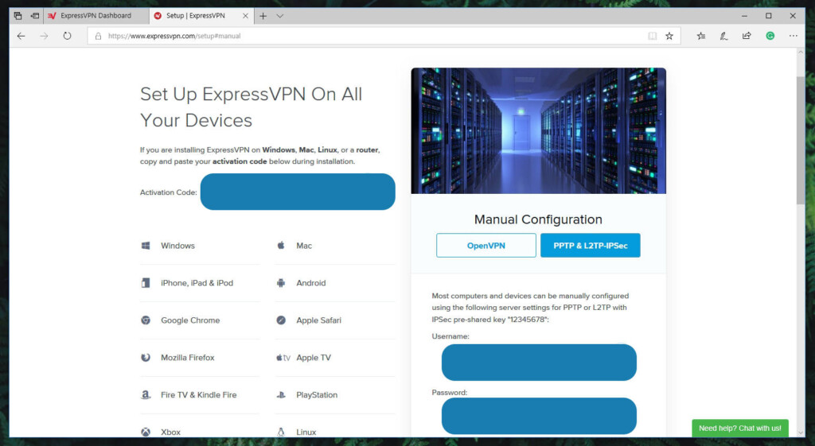Open the Linux setup link
This screenshot has width=815, height=446.
tap(306, 432)
